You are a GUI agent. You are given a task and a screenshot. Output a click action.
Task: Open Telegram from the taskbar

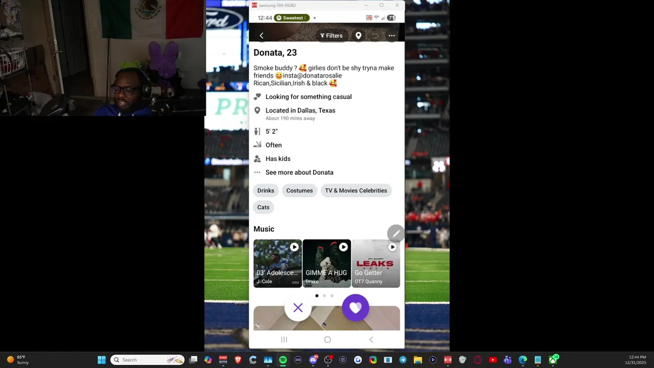[x=403, y=360]
